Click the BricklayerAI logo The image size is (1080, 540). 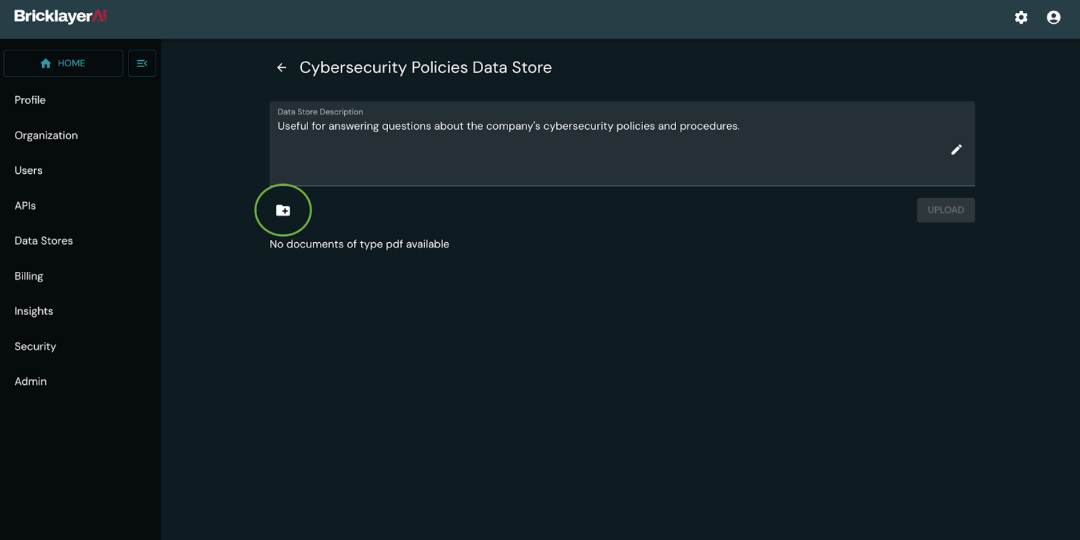(60, 16)
